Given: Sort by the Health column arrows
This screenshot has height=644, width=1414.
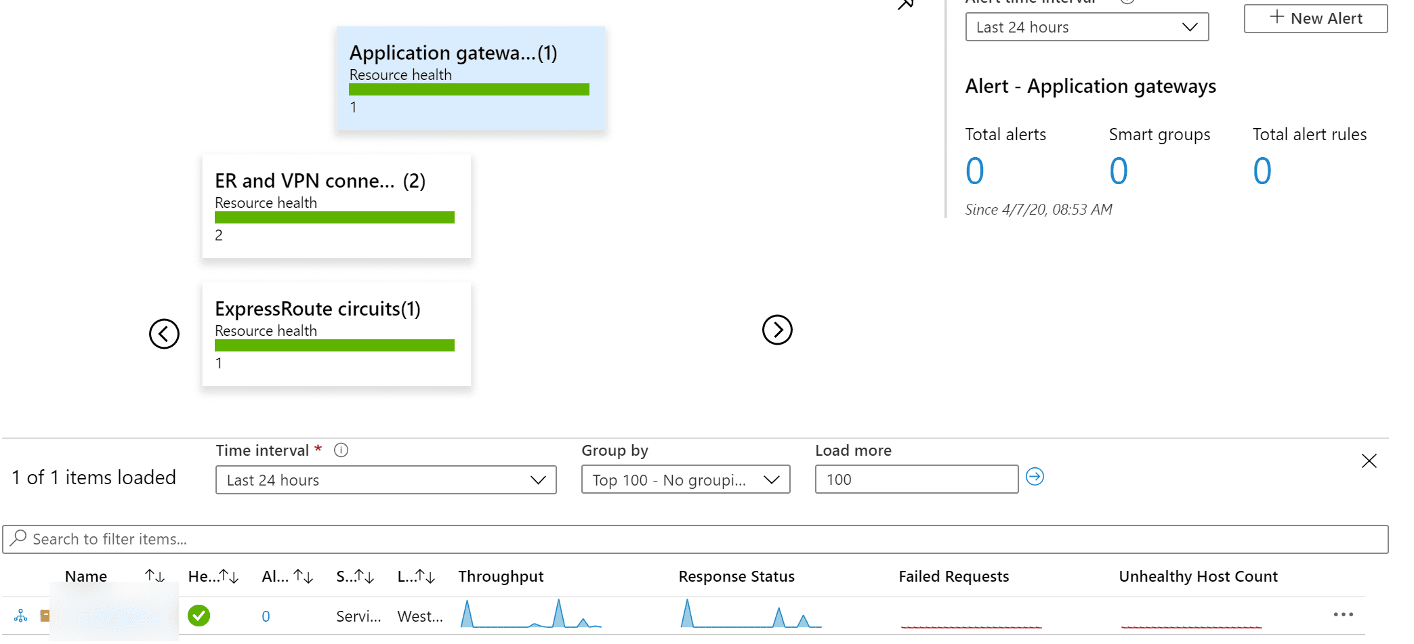Looking at the screenshot, I should click(229, 576).
